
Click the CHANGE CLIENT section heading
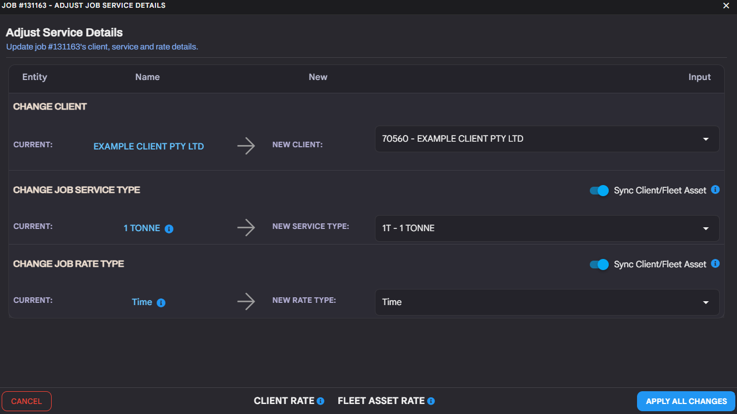(x=50, y=107)
